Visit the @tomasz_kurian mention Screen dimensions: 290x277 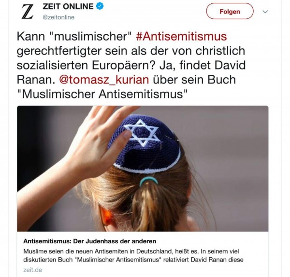click(x=104, y=80)
